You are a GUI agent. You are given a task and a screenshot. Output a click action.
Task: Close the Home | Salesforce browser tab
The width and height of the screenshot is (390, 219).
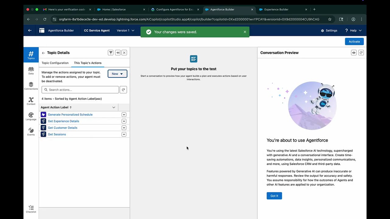tap(144, 9)
